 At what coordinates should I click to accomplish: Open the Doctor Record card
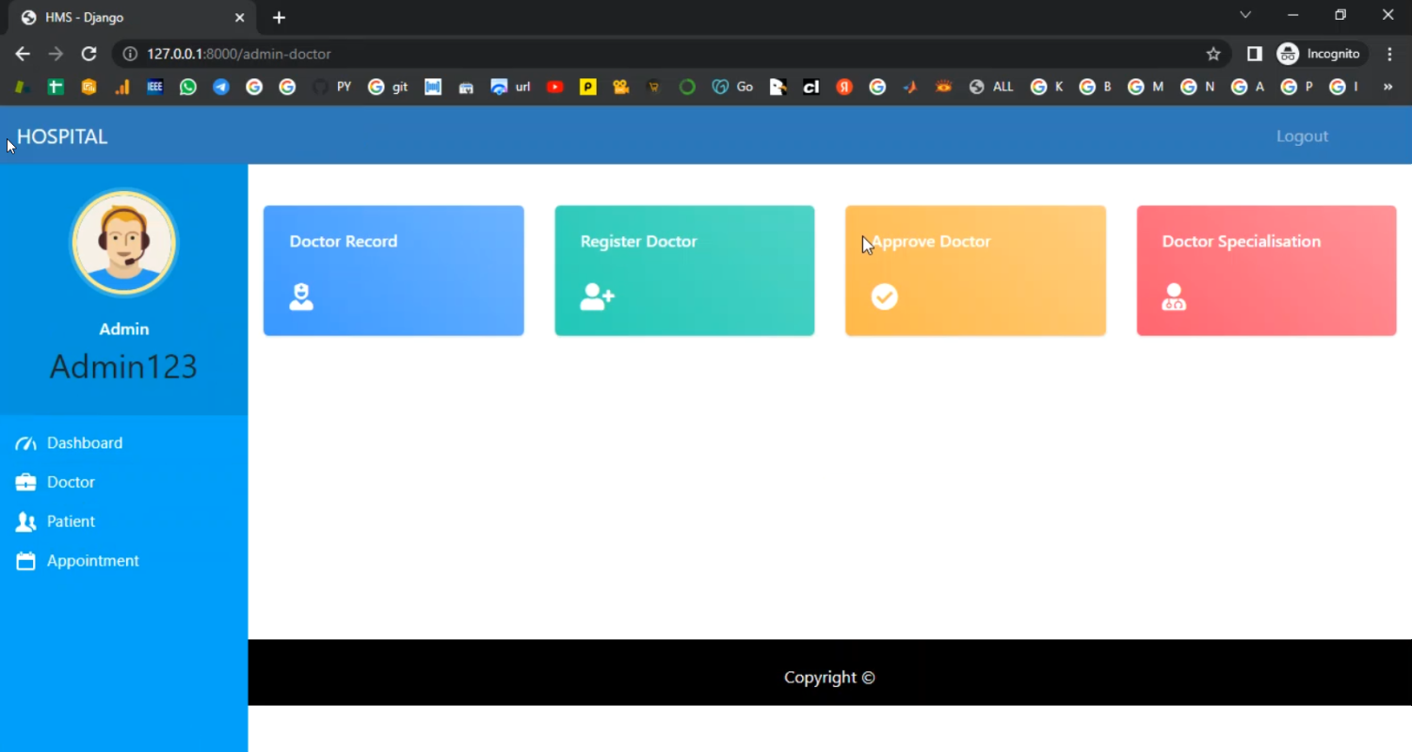[x=393, y=271]
